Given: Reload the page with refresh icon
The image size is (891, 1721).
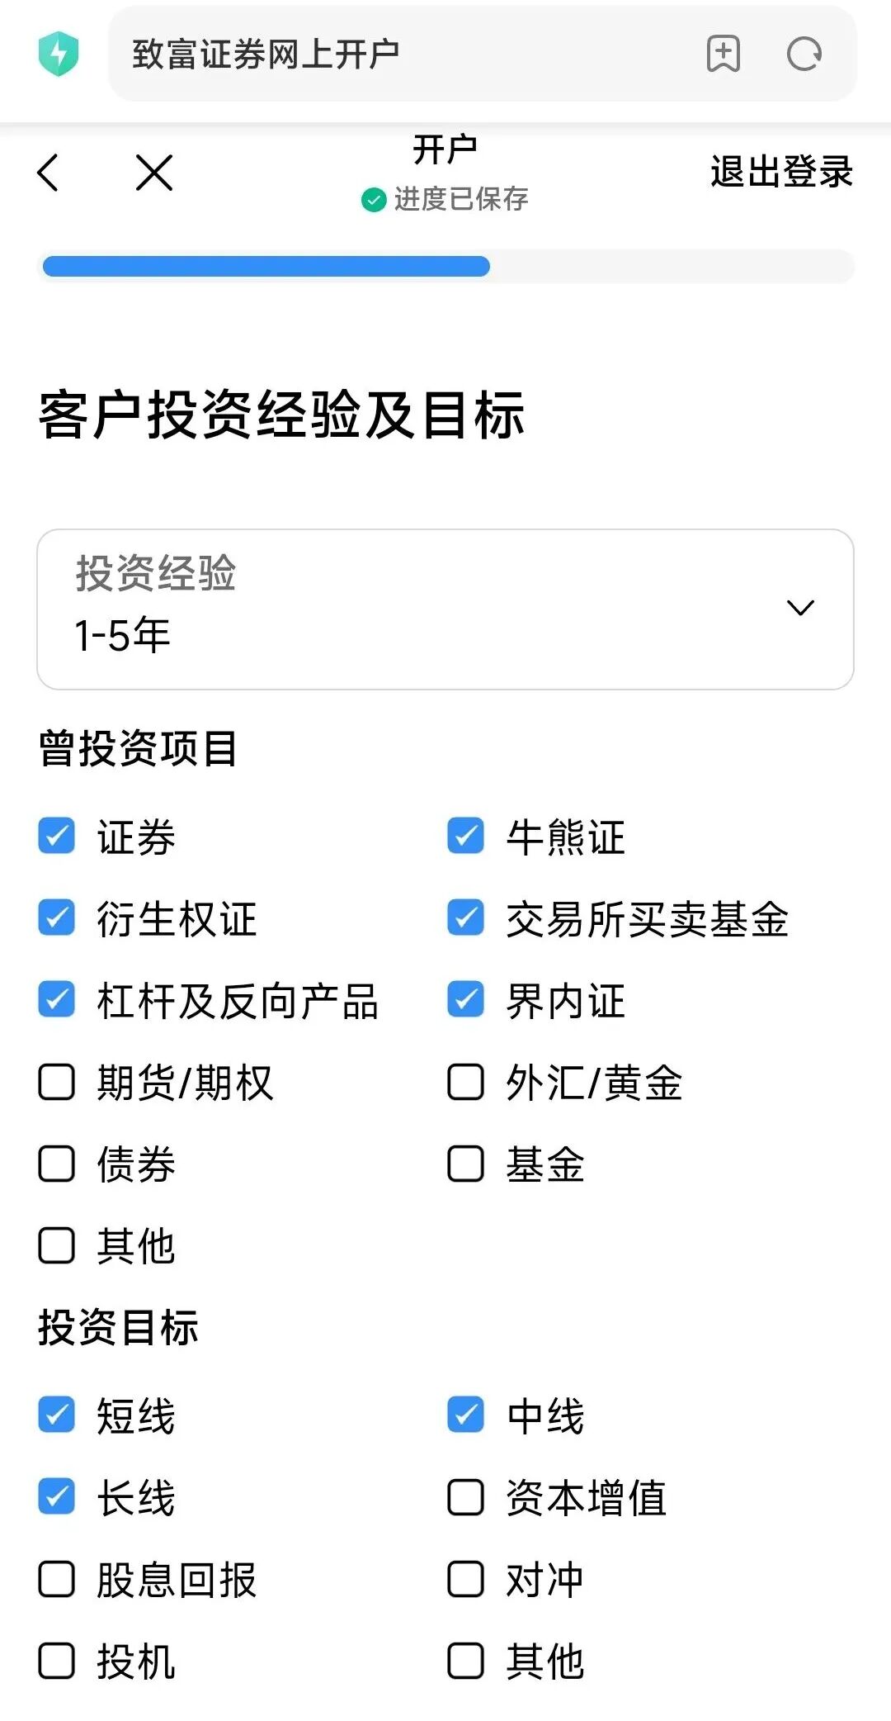Looking at the screenshot, I should click(804, 55).
